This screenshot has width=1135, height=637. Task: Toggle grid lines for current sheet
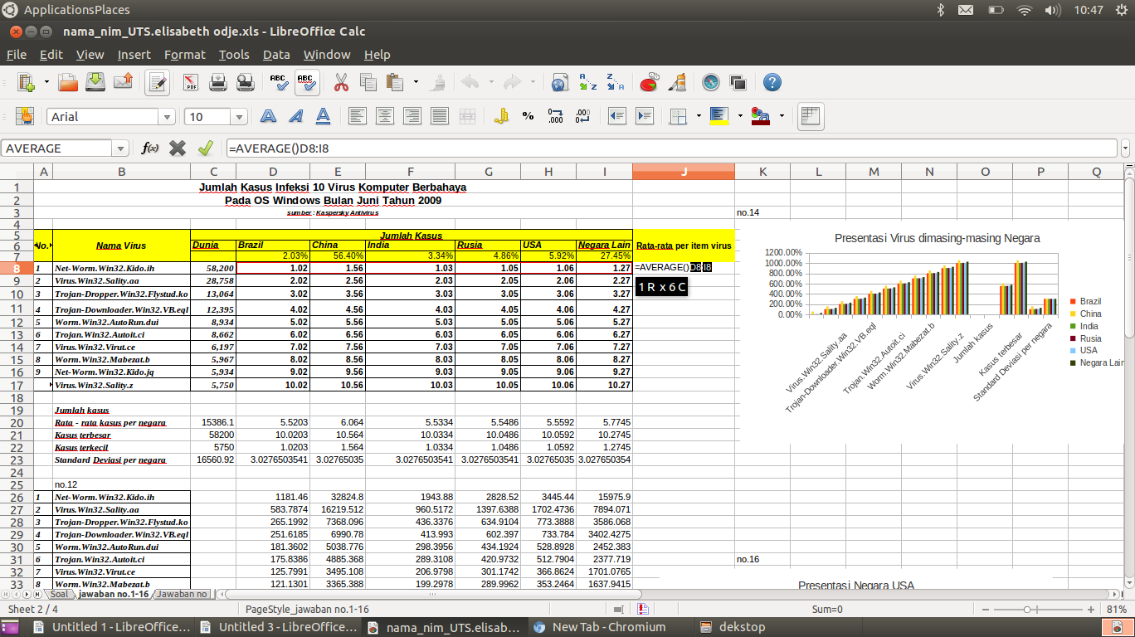810,117
